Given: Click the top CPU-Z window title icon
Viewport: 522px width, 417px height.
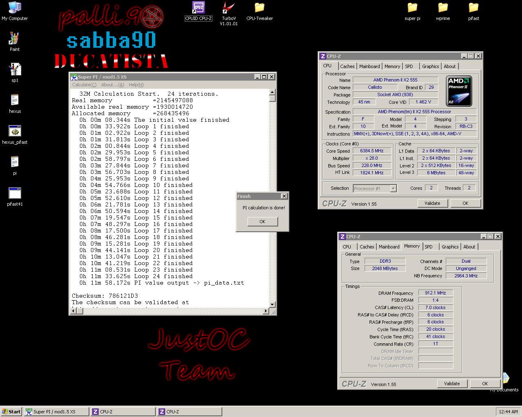Looking at the screenshot, I should pyautogui.click(x=323, y=56).
